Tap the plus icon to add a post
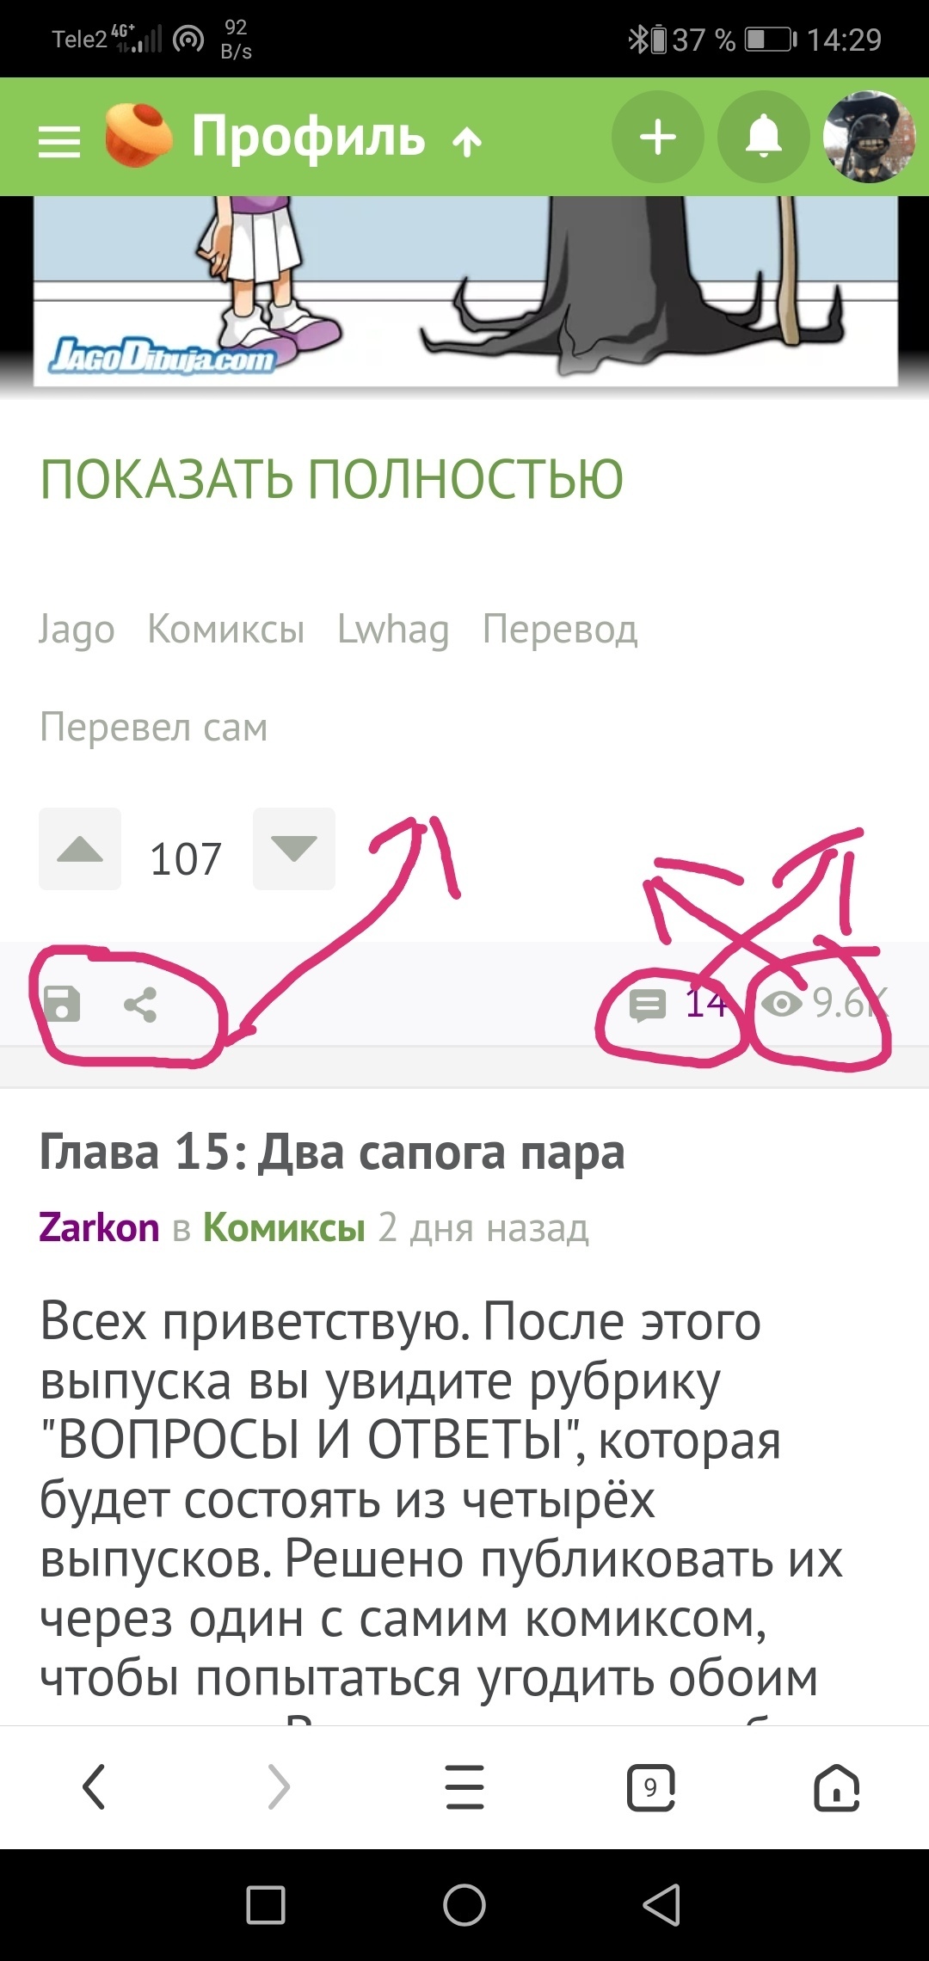This screenshot has height=1961, width=929. 658,137
